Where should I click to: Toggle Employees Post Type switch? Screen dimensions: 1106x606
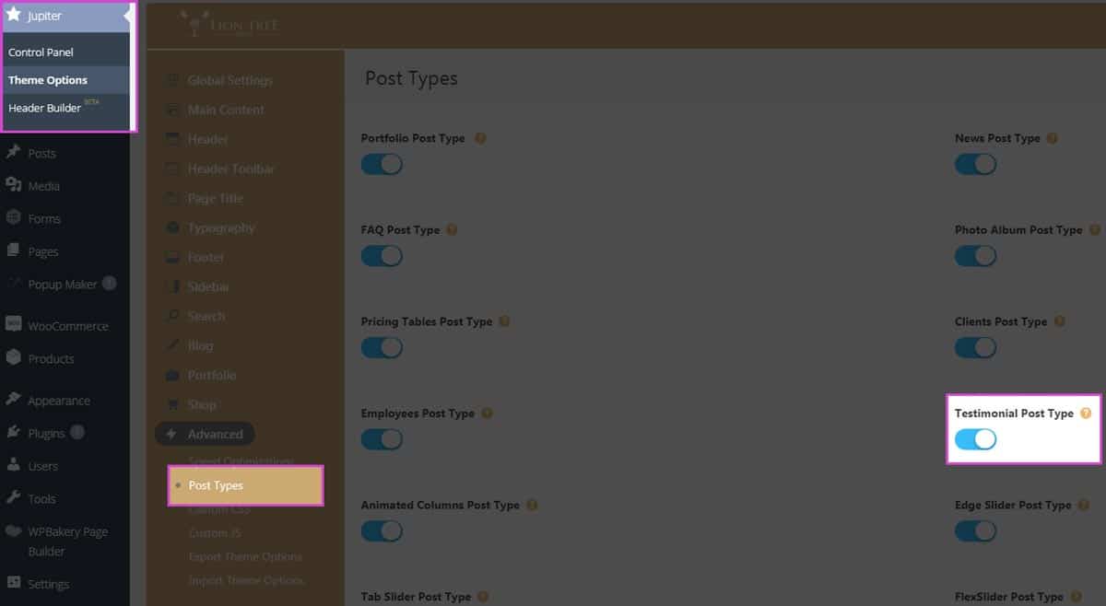click(382, 439)
